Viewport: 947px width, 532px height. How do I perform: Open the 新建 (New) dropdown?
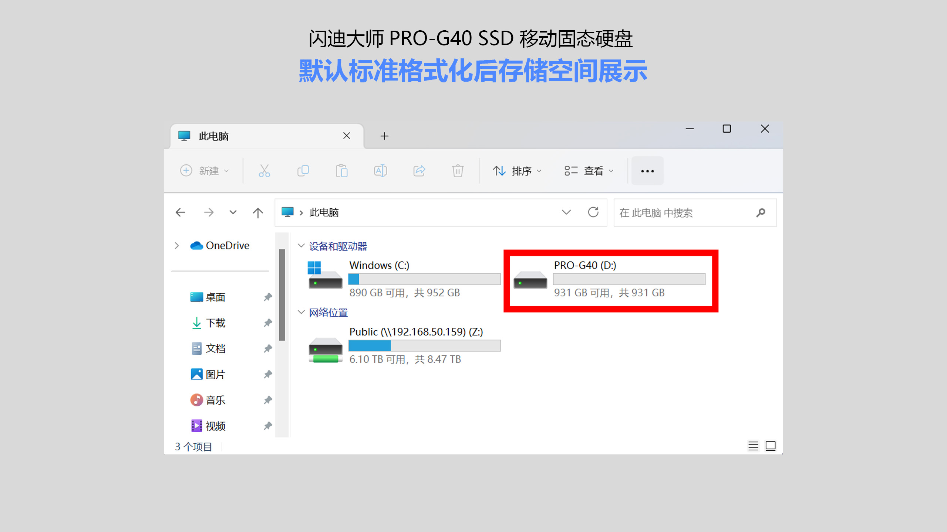(x=205, y=171)
